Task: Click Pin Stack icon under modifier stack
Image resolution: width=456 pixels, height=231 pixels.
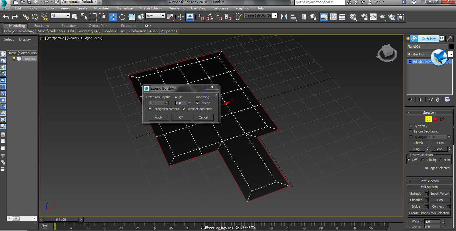Action: [x=411, y=99]
